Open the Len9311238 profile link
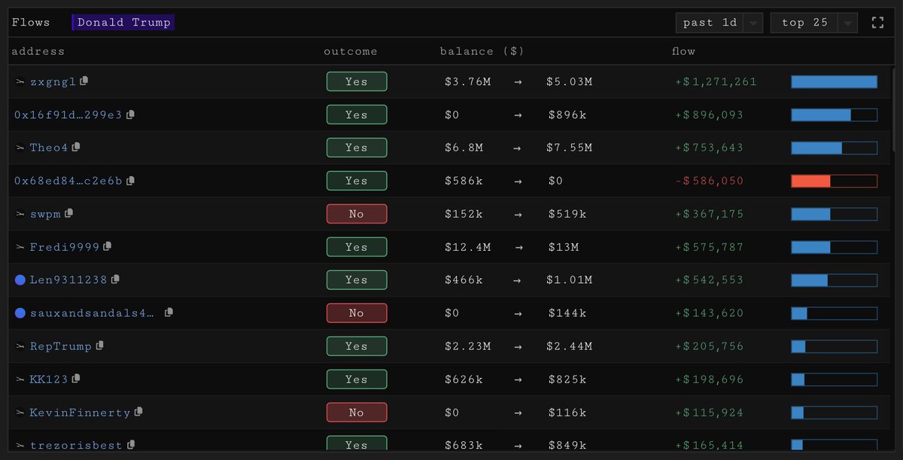 (x=68, y=280)
